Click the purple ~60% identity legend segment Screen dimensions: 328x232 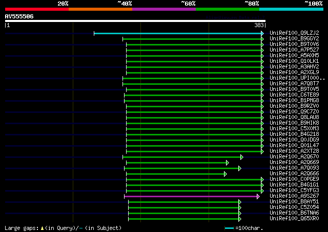[164, 9]
